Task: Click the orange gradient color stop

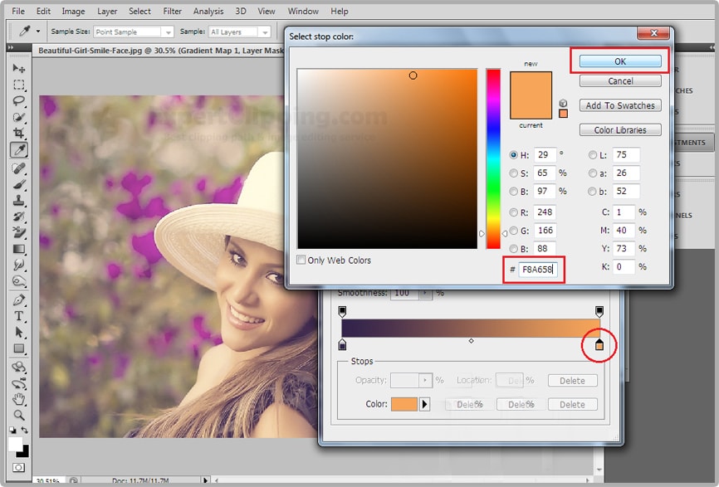Action: point(599,344)
